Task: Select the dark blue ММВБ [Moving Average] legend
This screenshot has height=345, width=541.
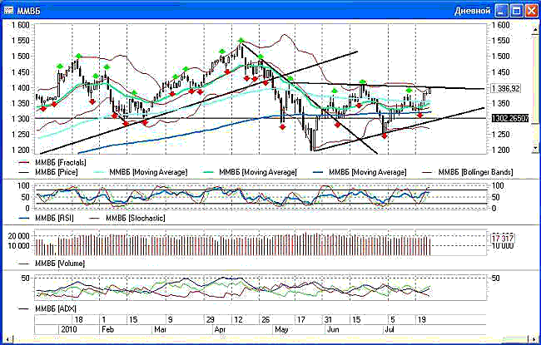Action: (360, 171)
